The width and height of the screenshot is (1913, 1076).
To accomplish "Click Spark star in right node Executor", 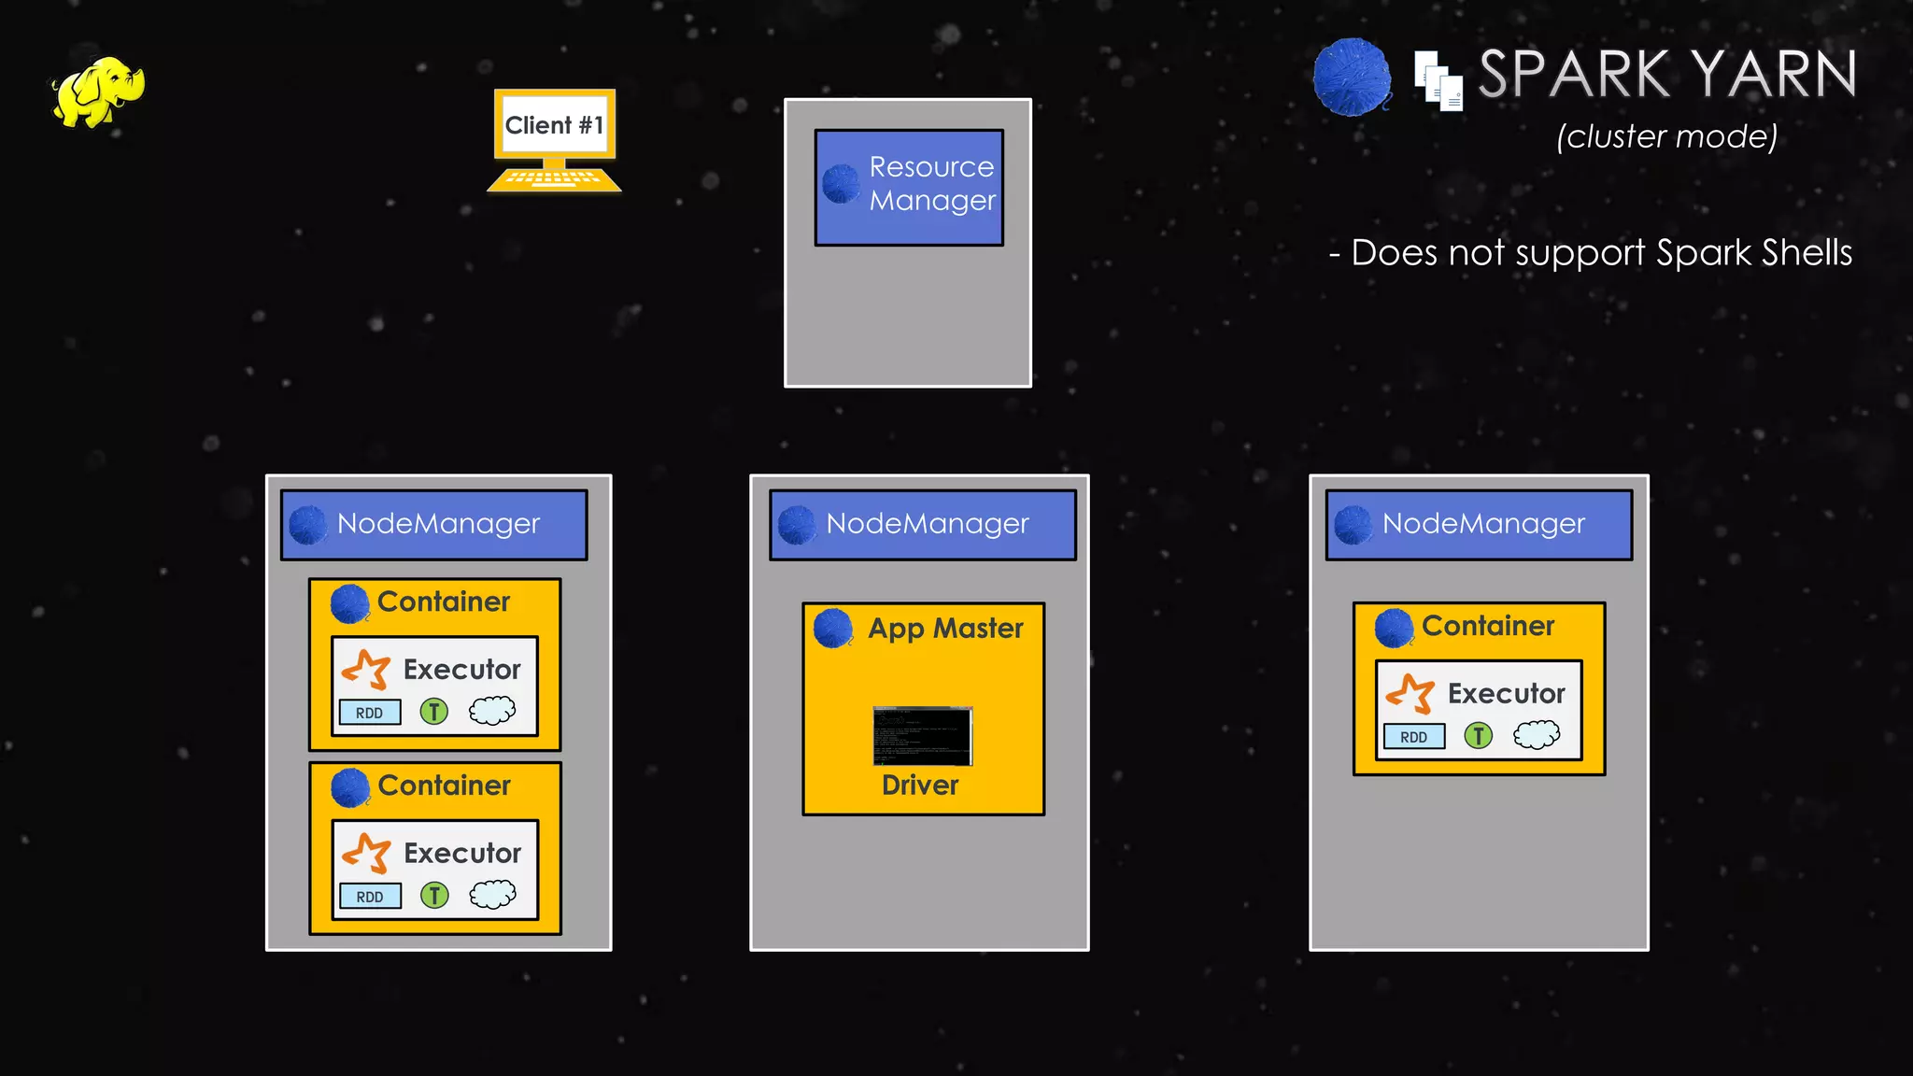I will tap(1410, 693).
